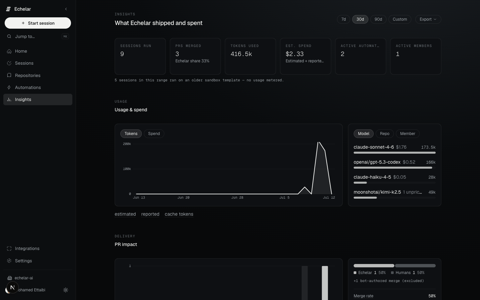Click the claude-sonnet-4-6 usage bar

(x=395, y=153)
